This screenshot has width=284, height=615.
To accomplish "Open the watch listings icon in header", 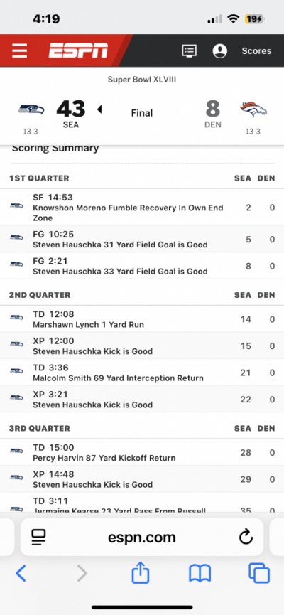I will 190,51.
